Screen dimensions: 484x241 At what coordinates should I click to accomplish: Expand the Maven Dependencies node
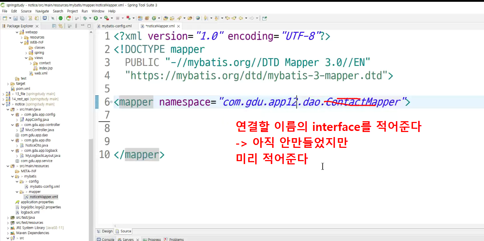click(x=8, y=233)
